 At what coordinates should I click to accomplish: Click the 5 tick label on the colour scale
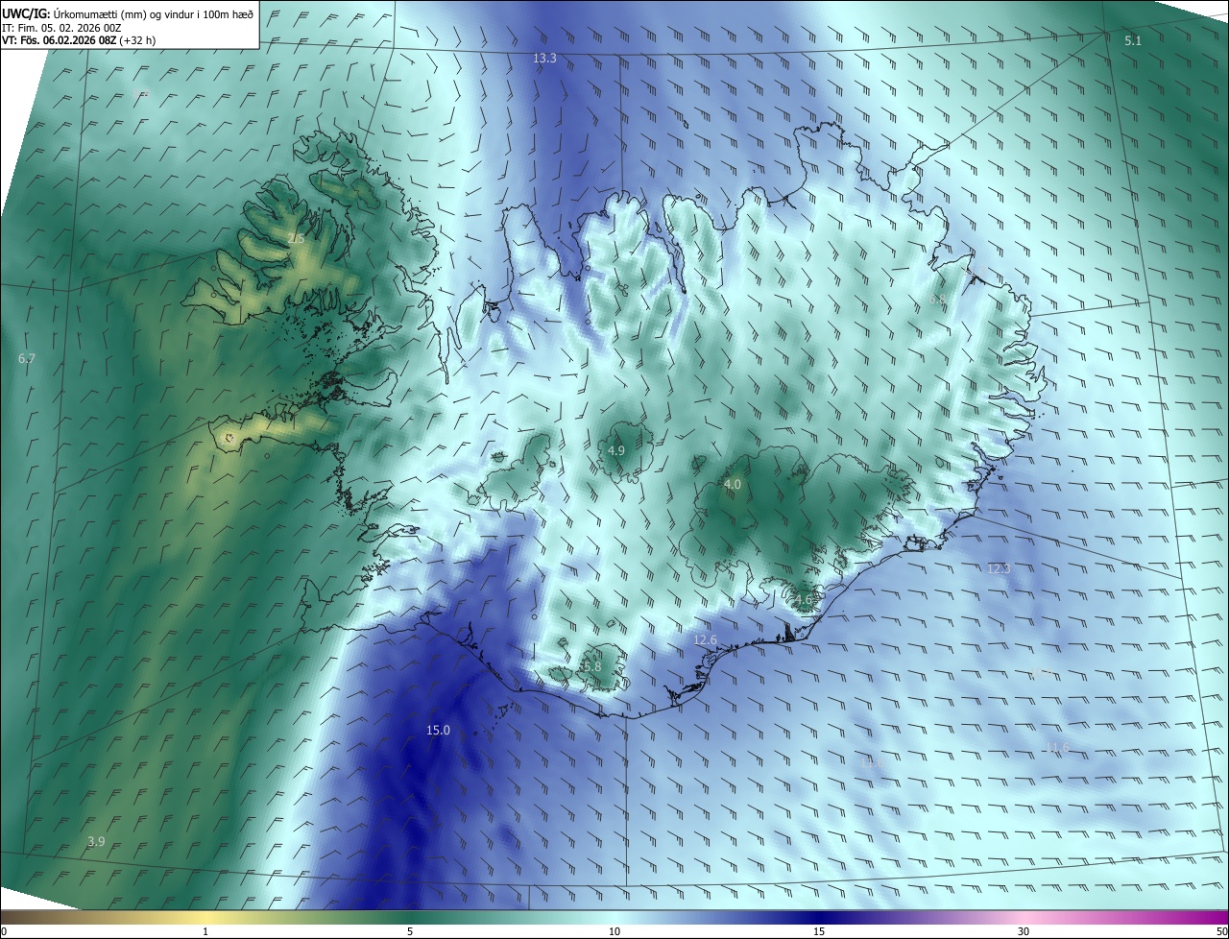410,931
